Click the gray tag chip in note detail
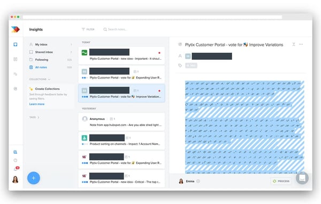The height and width of the screenshot is (204, 321). point(191,65)
